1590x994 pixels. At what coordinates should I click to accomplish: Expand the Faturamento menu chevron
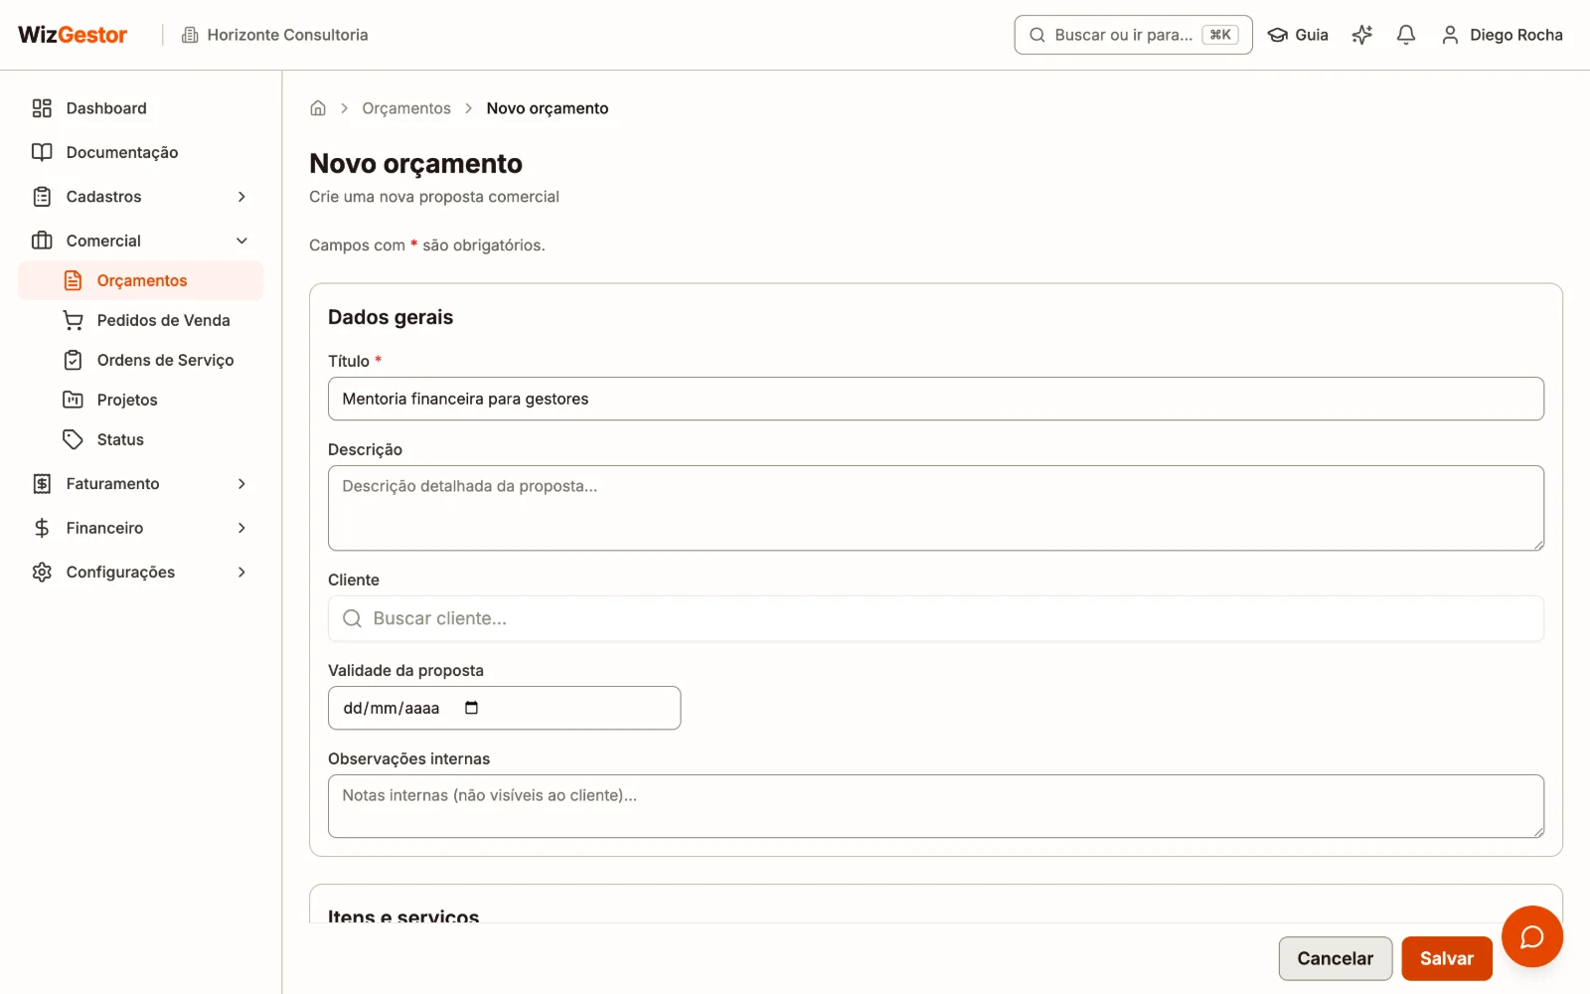tap(241, 484)
